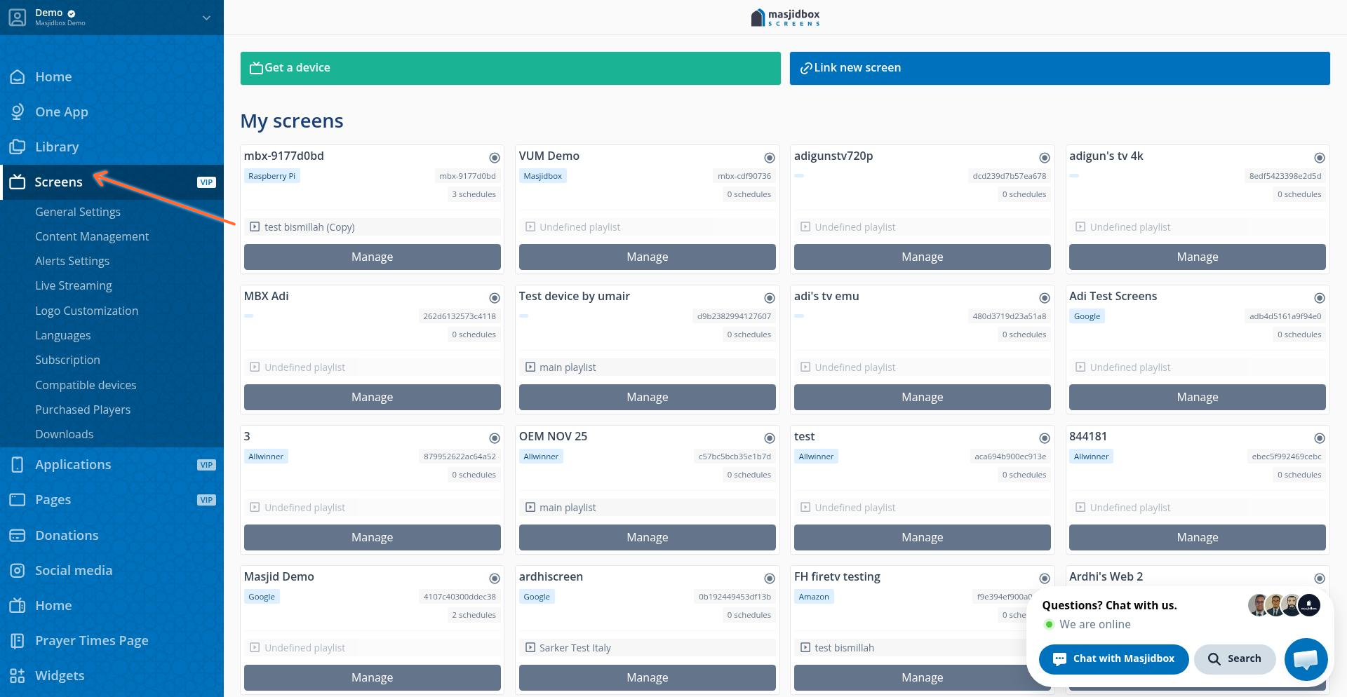Toggle the identify indicator on VUM Demo
Viewport: 1347px width, 697px height.
[x=770, y=158]
